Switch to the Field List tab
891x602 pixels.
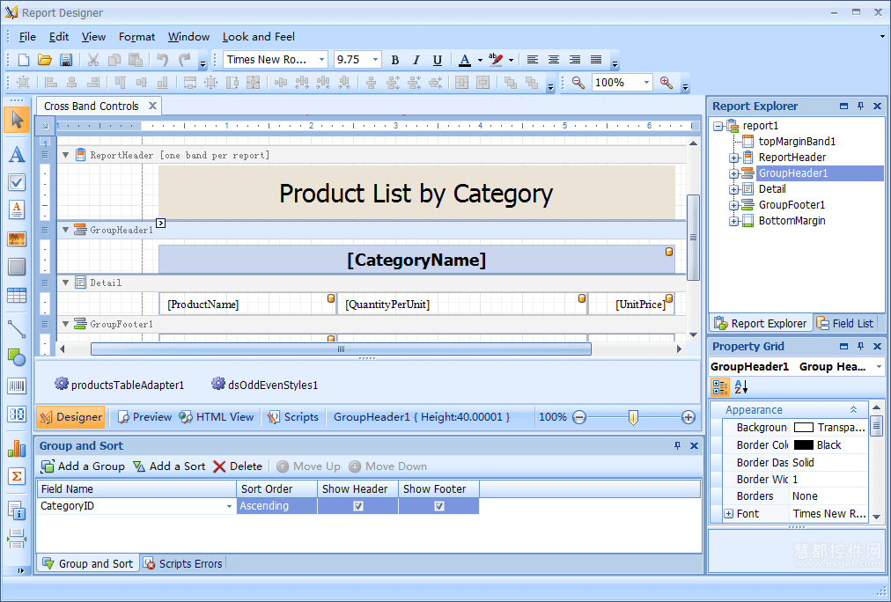coord(845,323)
